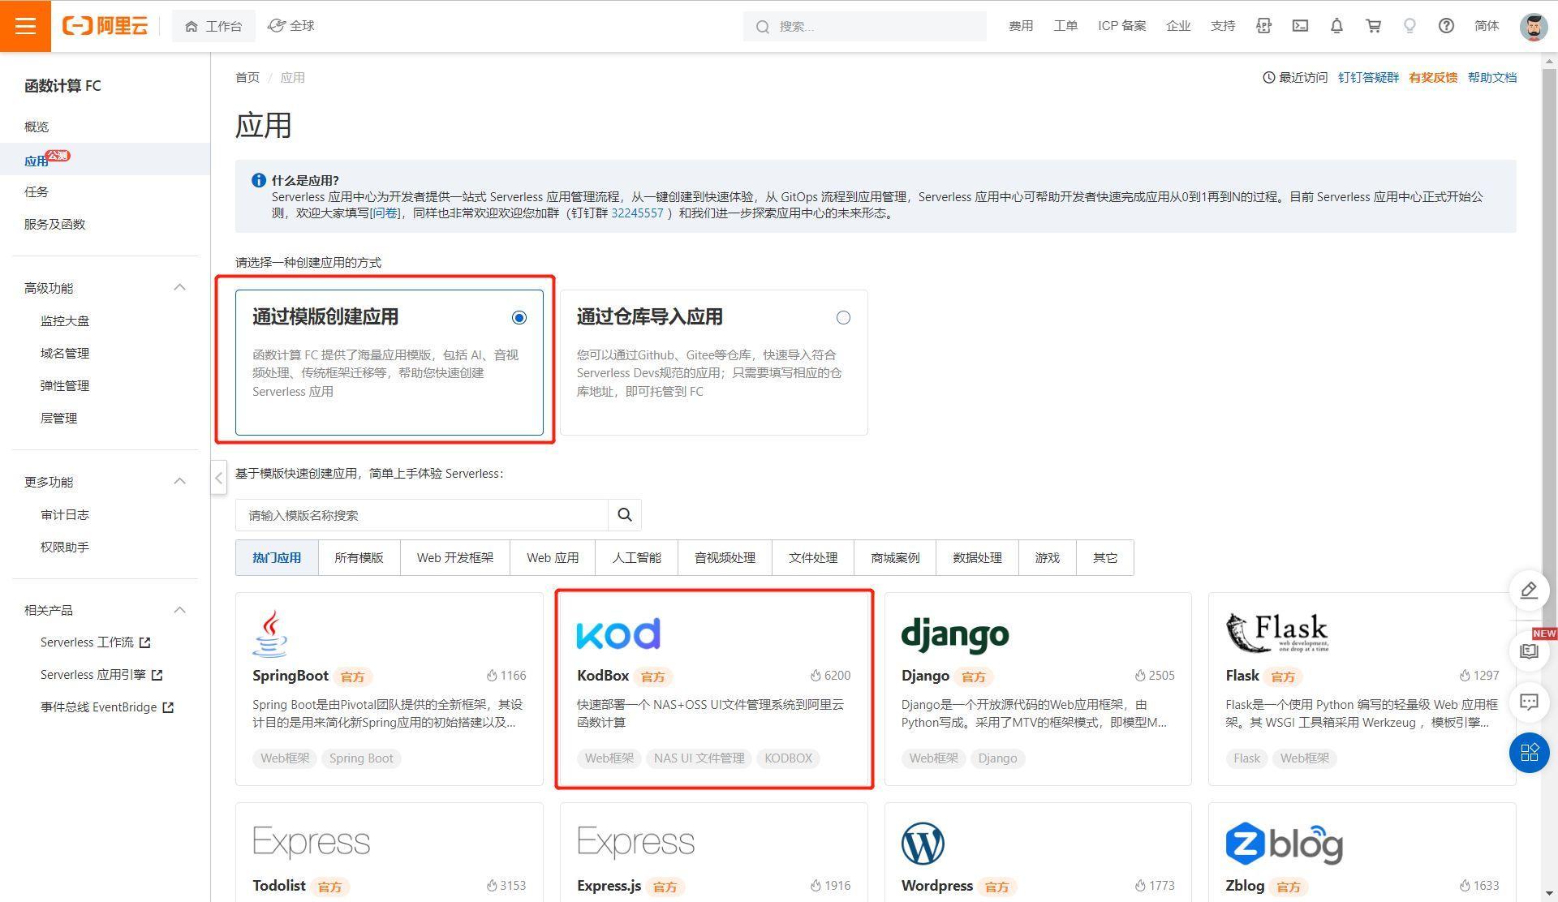Open the notifications bell
1558x902 pixels.
point(1336,26)
